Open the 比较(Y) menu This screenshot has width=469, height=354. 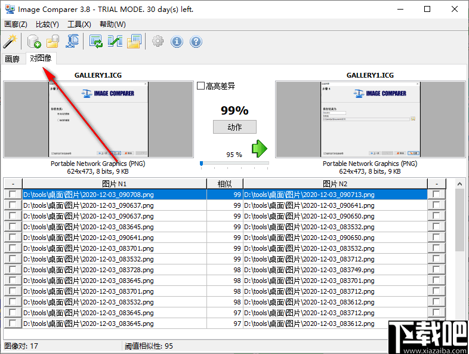47,24
